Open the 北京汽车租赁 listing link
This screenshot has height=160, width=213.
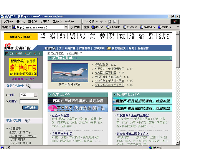[x=61, y=115]
